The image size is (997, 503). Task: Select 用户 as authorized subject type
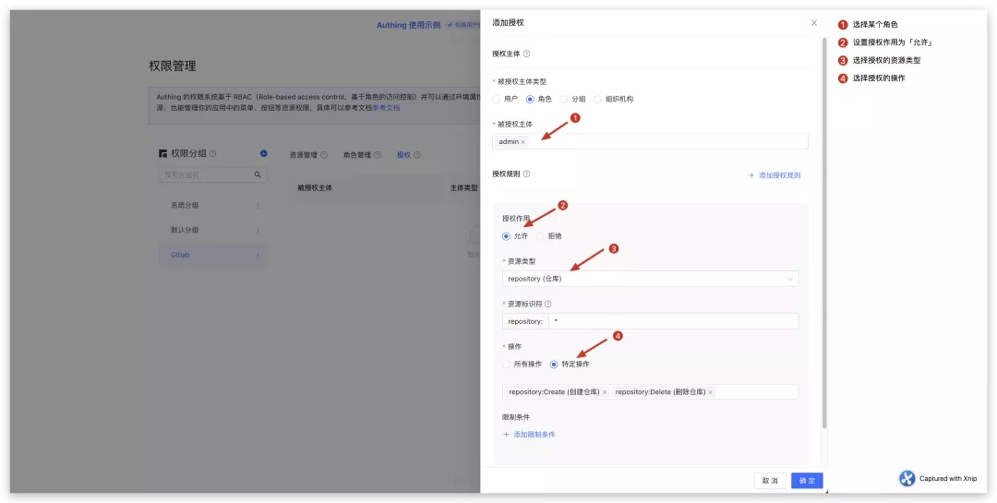(497, 99)
